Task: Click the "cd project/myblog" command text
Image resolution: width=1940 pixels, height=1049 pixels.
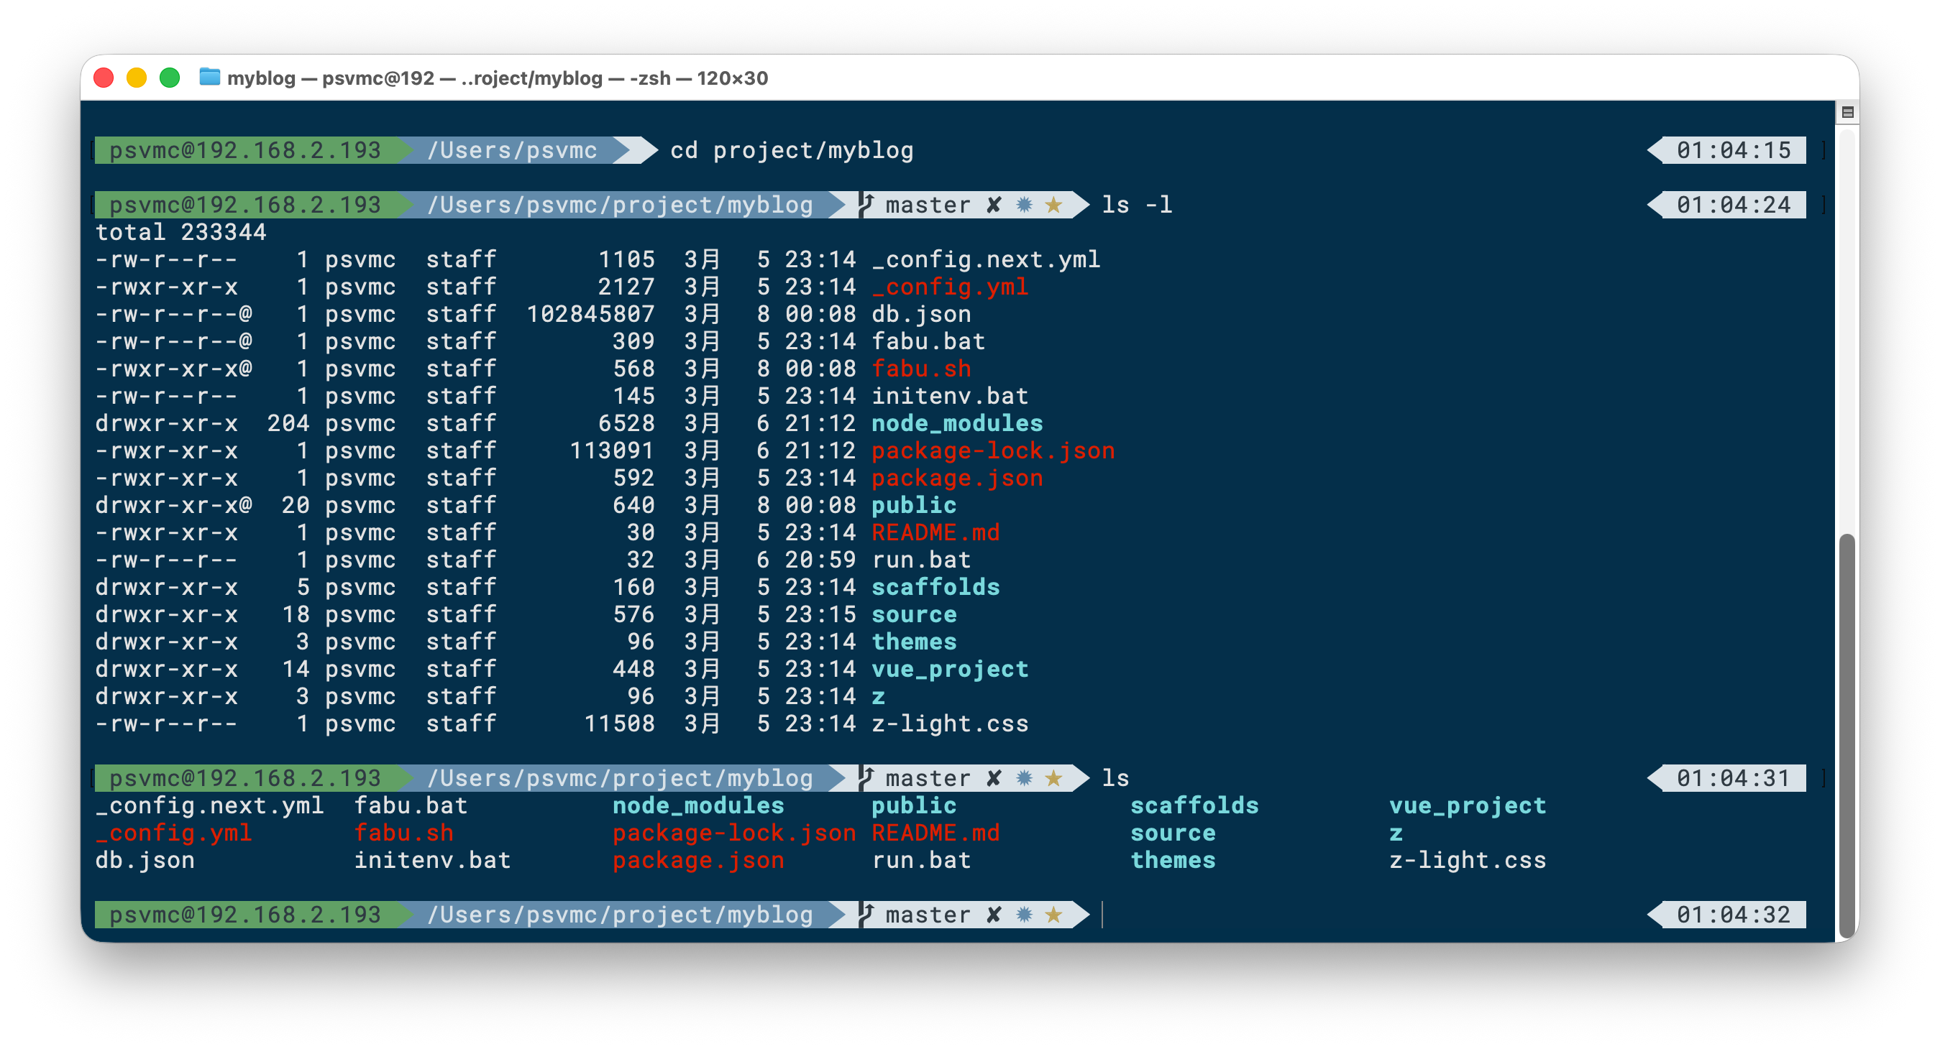Action: coord(791,150)
